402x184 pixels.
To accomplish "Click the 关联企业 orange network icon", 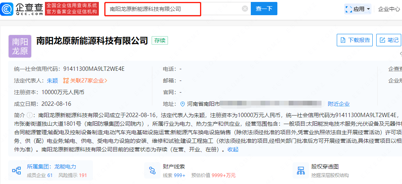I will [66, 81].
